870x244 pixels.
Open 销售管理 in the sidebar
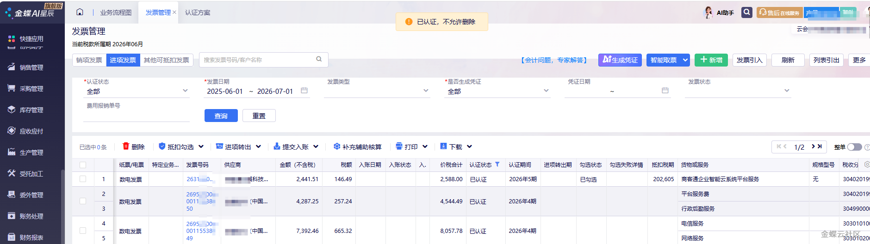[x=26, y=67]
